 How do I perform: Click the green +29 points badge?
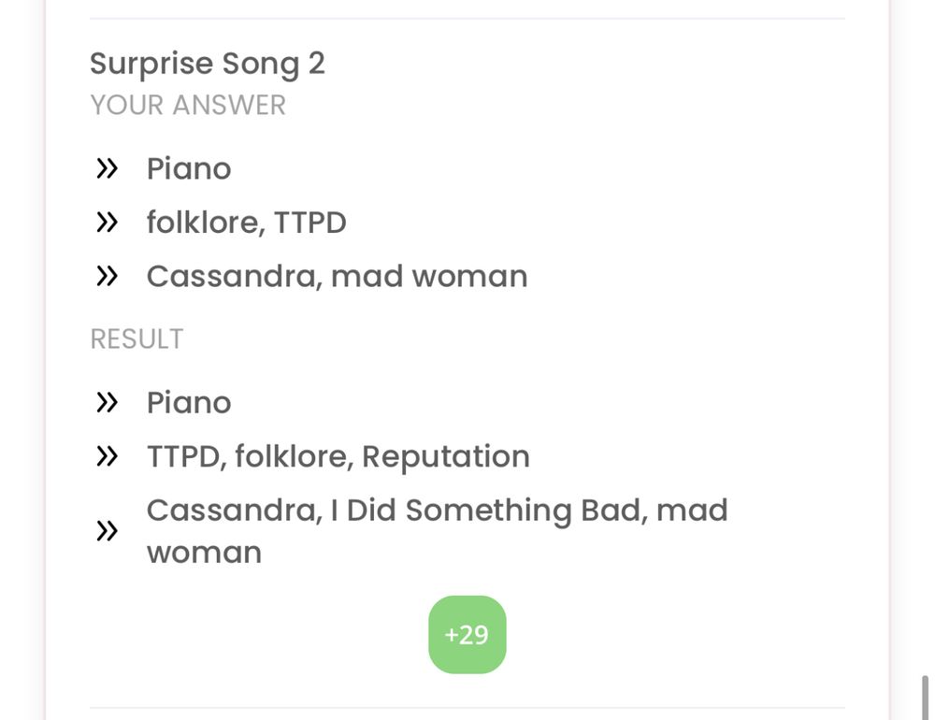(x=467, y=635)
